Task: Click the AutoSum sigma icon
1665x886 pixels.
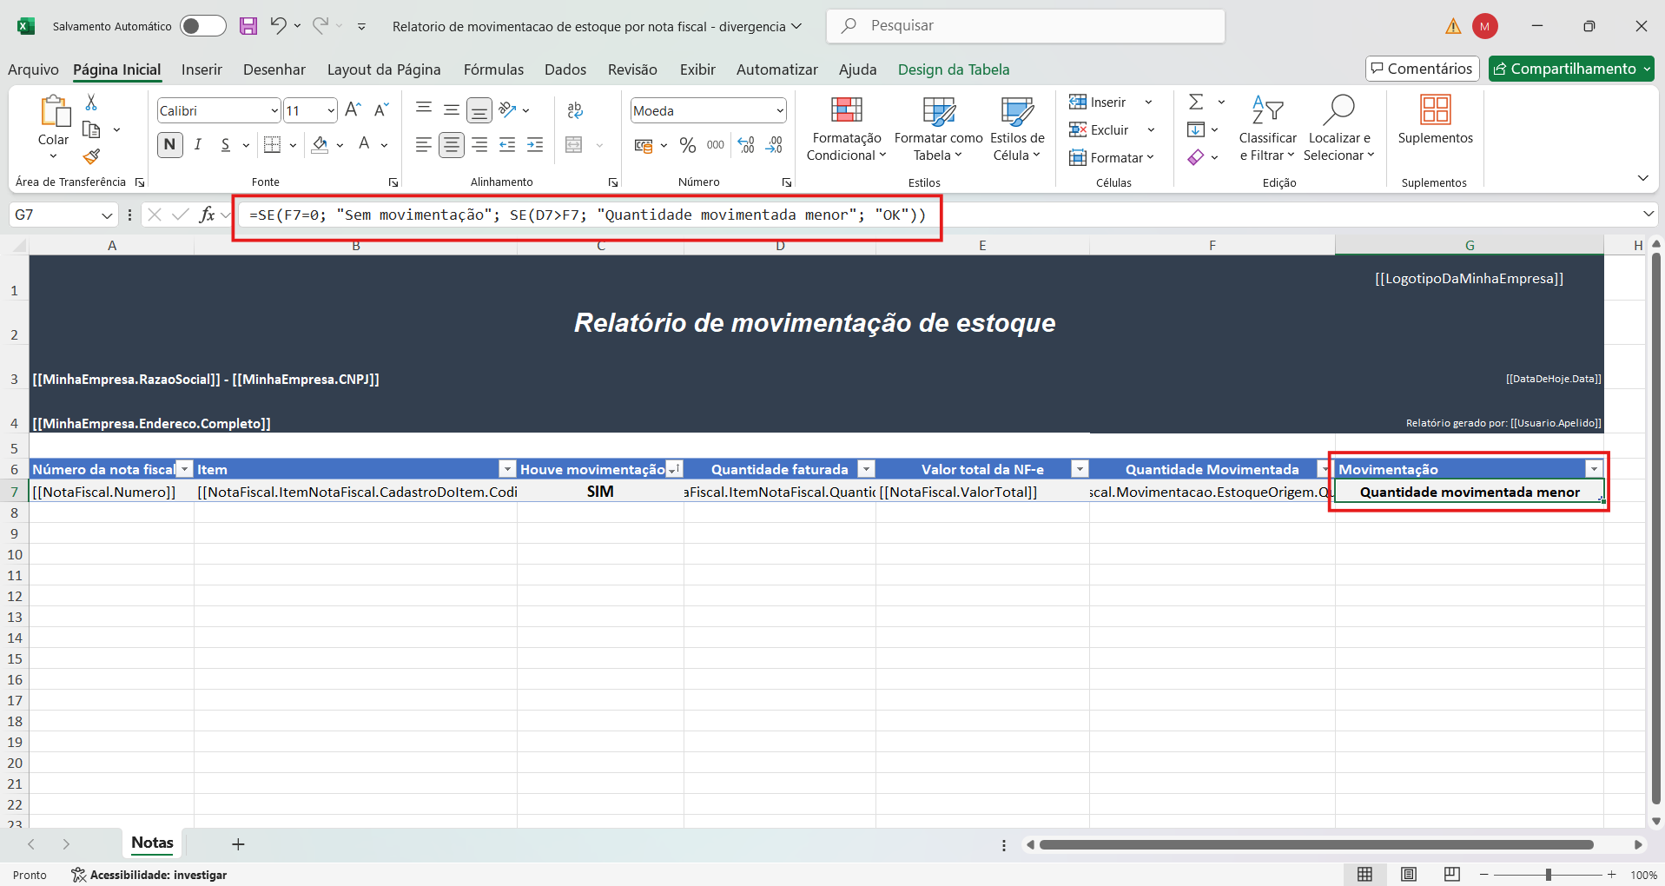Action: [1196, 102]
